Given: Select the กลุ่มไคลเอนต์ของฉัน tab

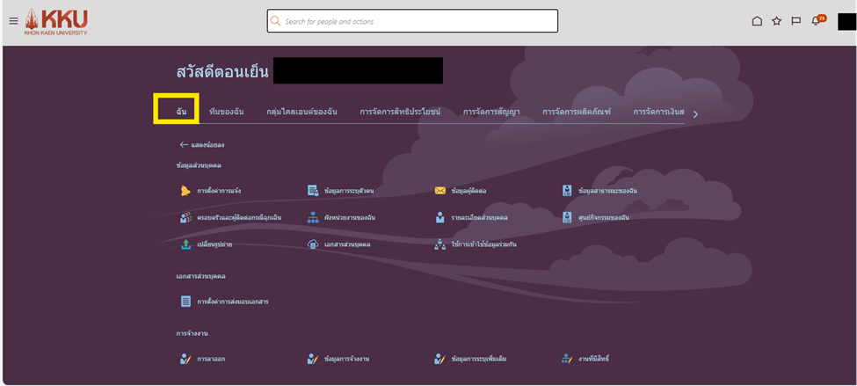Looking at the screenshot, I should [301, 112].
